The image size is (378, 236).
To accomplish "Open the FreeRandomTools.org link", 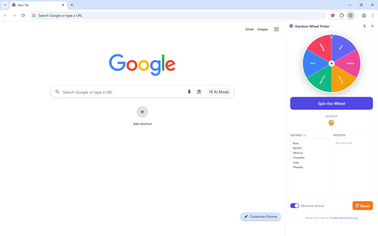I will [x=343, y=218].
